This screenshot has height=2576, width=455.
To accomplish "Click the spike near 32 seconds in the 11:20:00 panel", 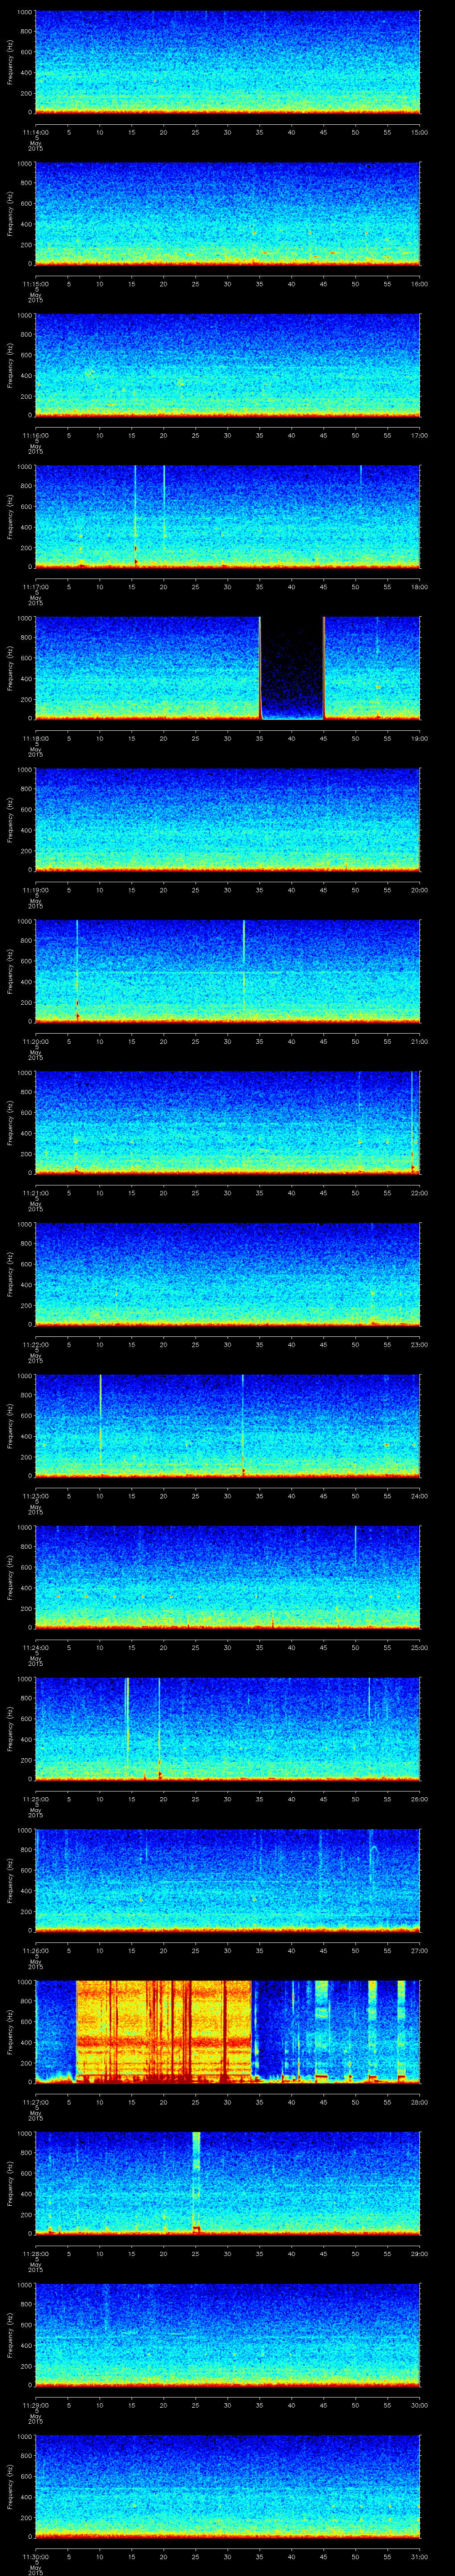I will 244,965.
